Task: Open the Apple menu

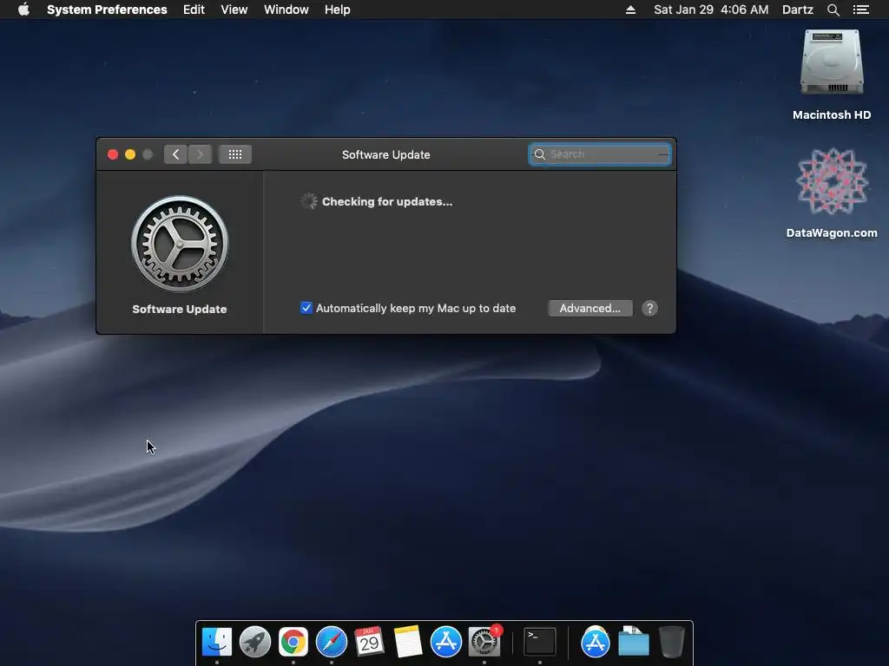Action: [23, 10]
